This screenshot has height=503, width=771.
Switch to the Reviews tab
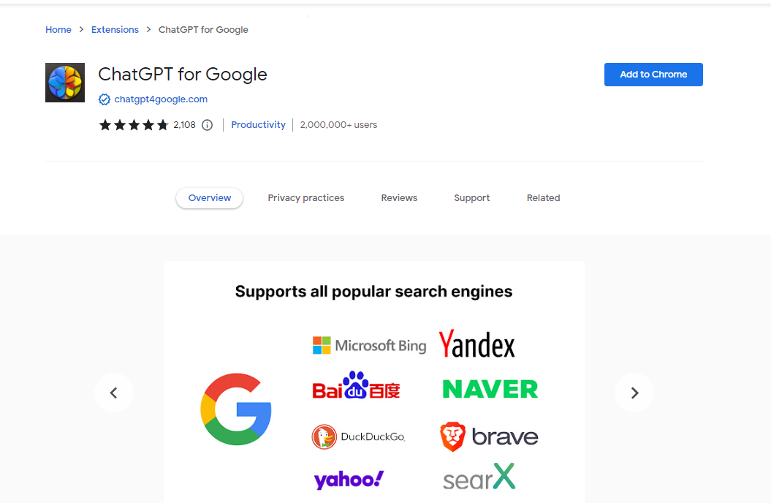pyautogui.click(x=399, y=198)
